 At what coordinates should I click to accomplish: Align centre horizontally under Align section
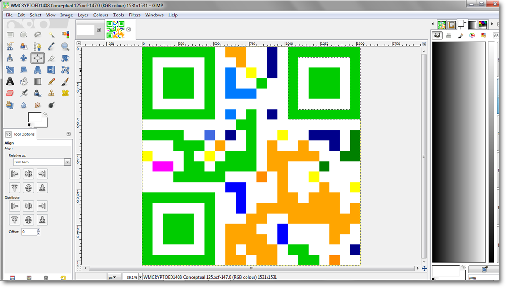(x=29, y=174)
